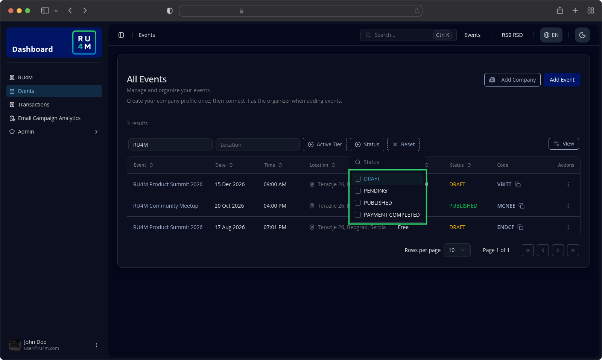Go to the last page
Screen dimensions: 602x360
573,250
